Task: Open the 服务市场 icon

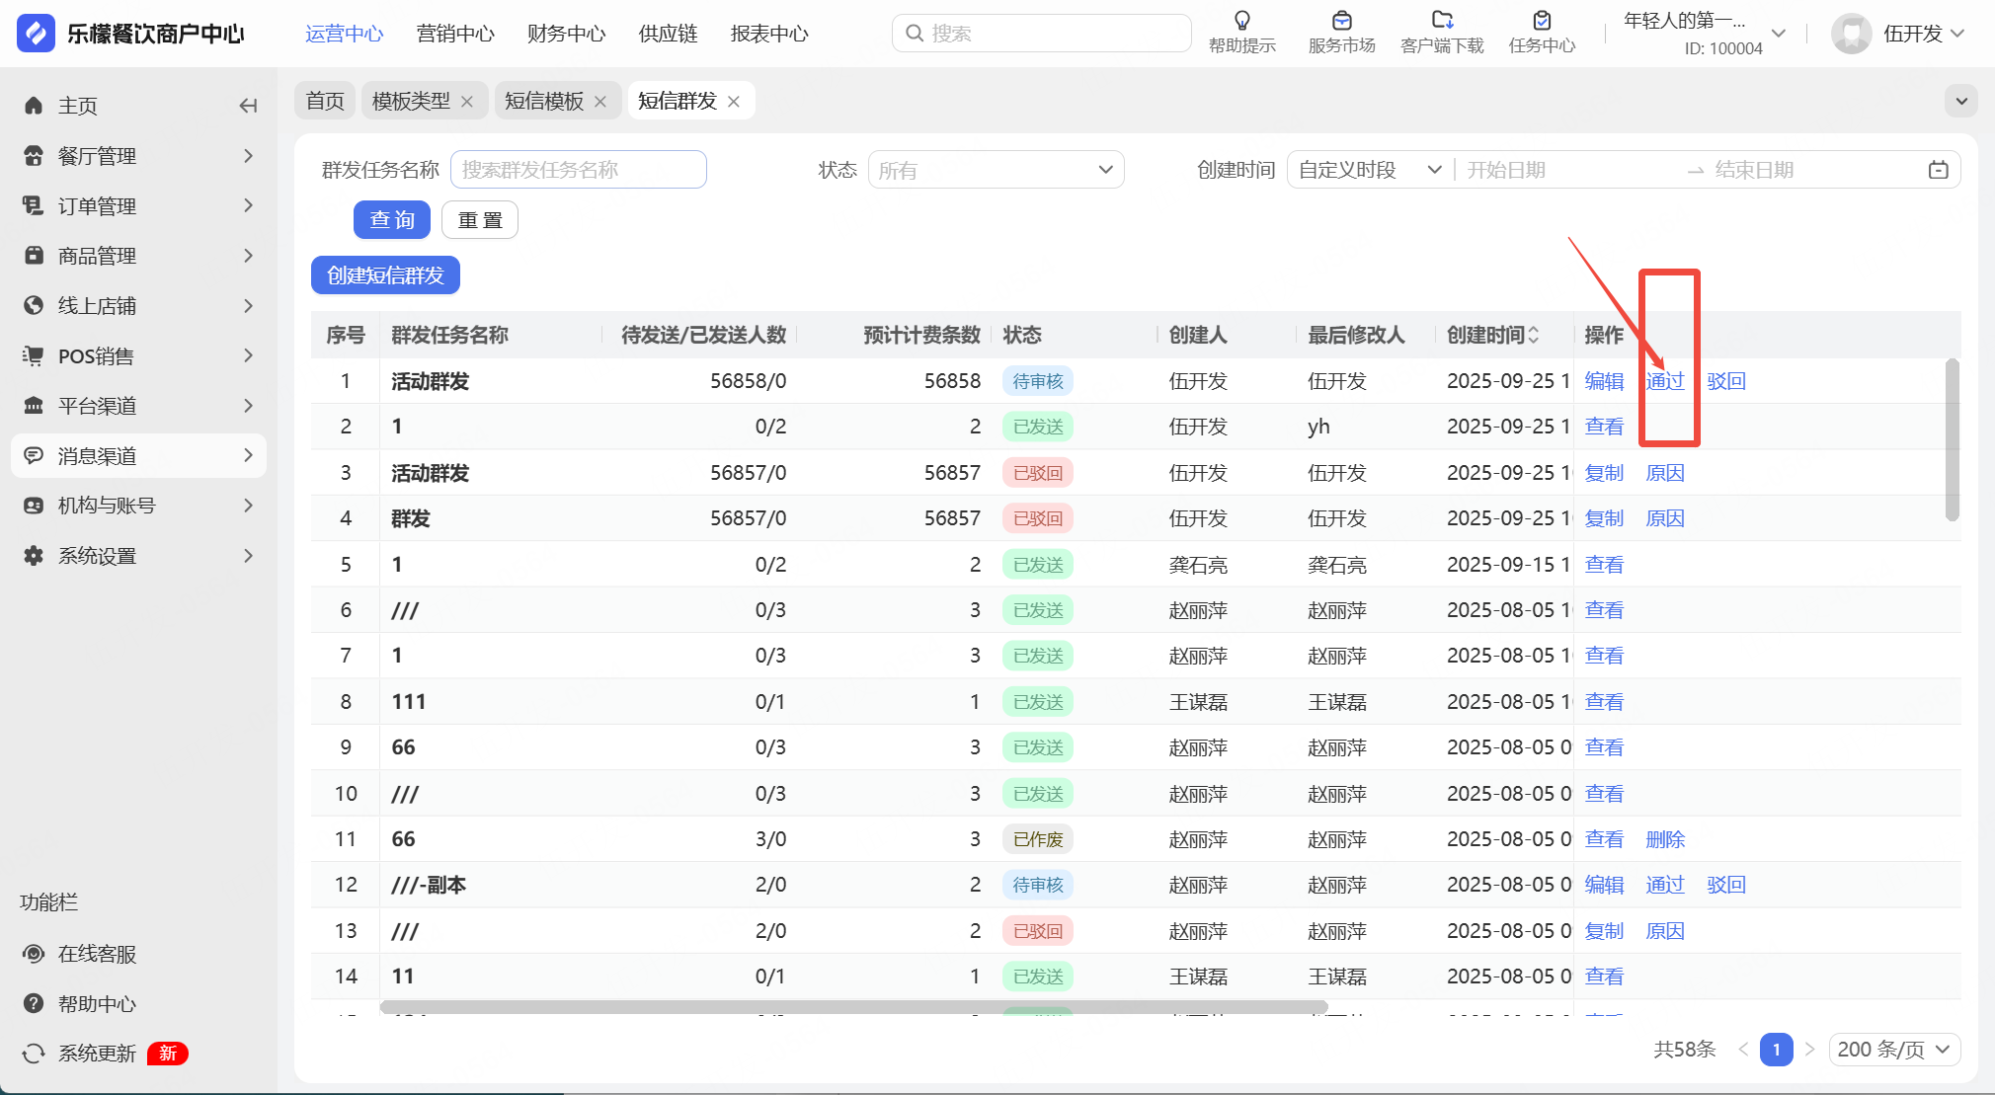Action: (x=1341, y=21)
